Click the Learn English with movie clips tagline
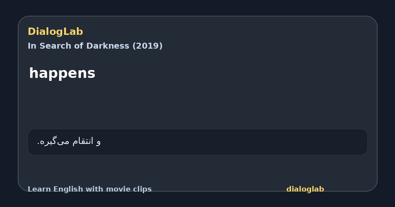This screenshot has height=207, width=395. (x=90, y=189)
